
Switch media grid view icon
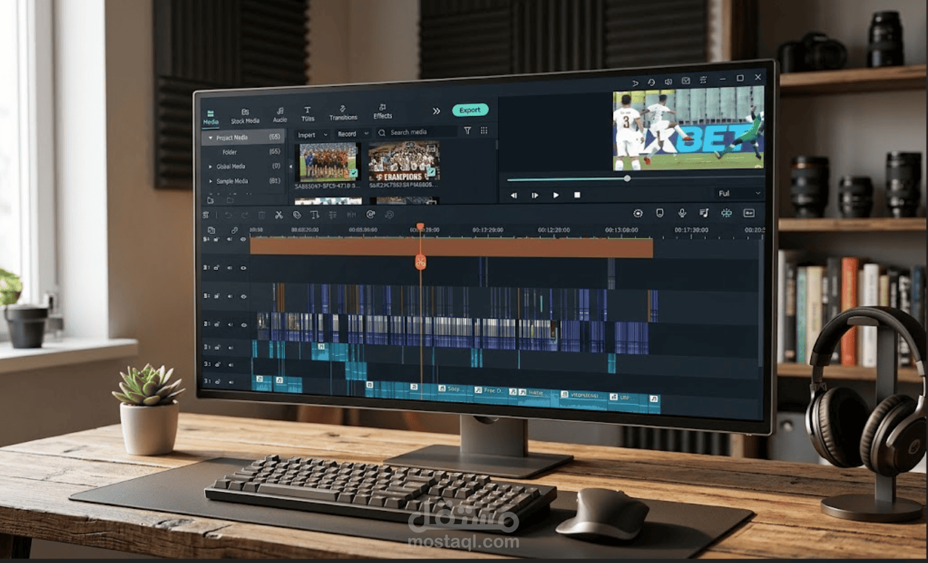[x=484, y=130]
